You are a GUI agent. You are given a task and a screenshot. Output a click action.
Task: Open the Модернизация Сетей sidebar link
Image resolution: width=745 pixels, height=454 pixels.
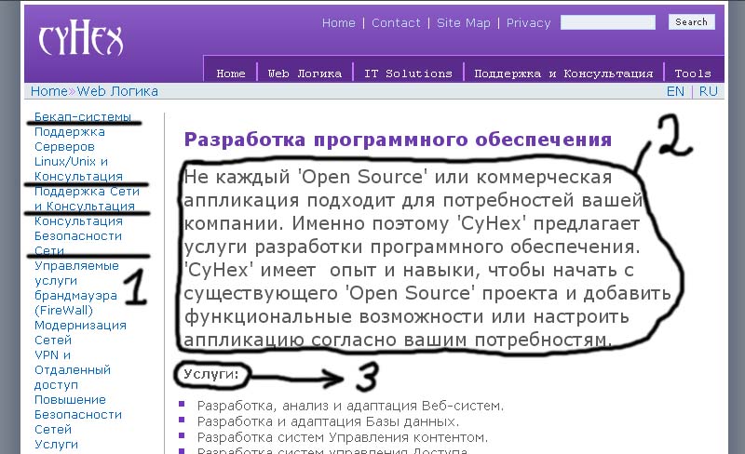80,332
